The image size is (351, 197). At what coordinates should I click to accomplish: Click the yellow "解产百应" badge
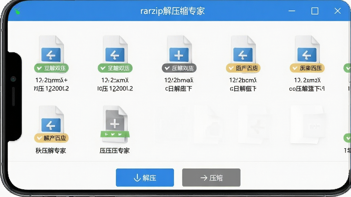click(51, 138)
